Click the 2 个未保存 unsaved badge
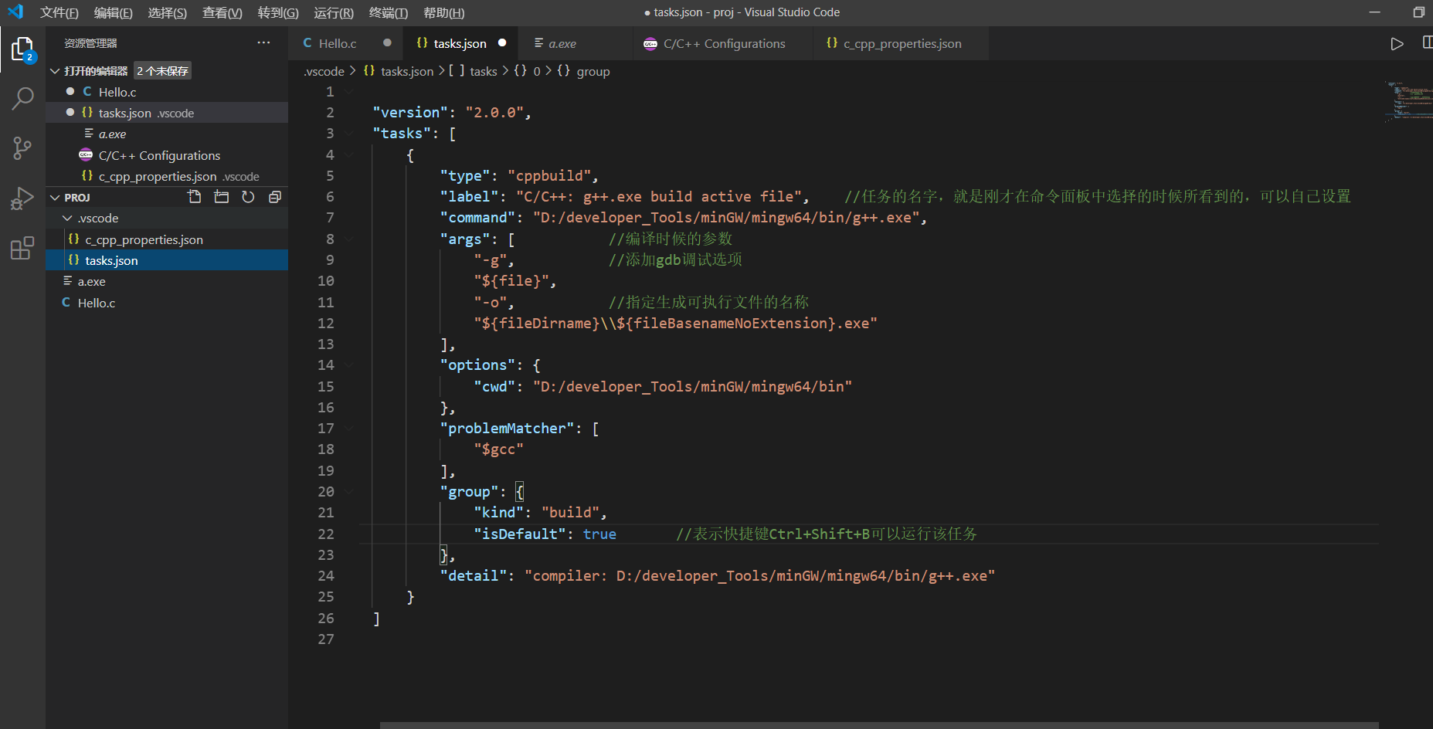 pyautogui.click(x=162, y=71)
